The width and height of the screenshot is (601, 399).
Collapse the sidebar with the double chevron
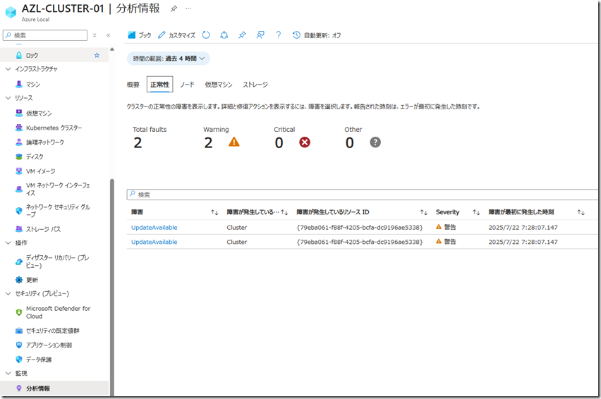108,35
